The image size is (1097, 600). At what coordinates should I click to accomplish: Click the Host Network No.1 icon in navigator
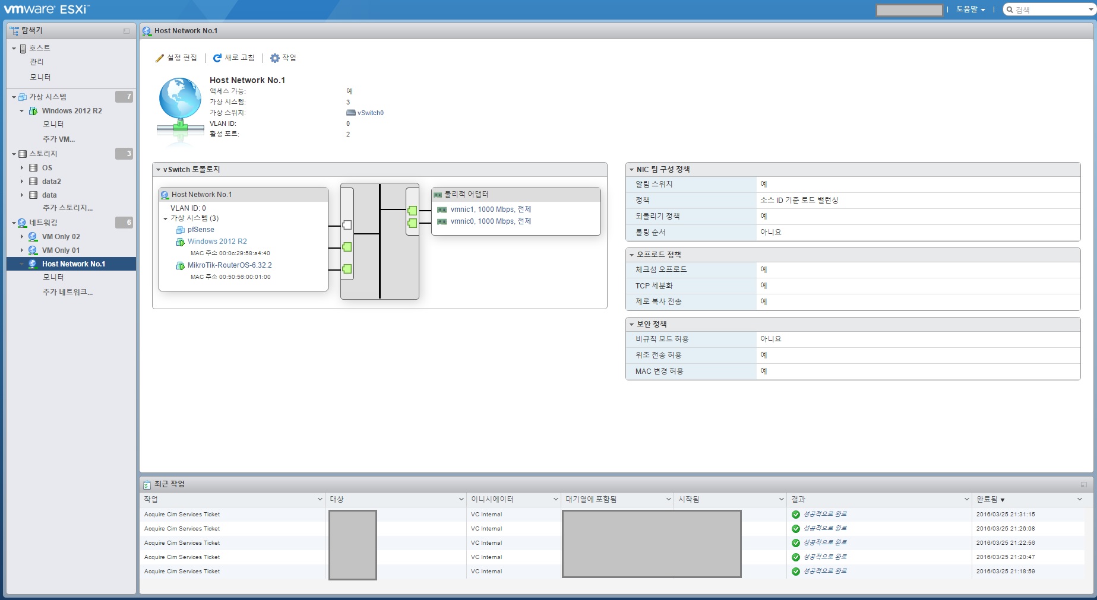click(x=33, y=264)
